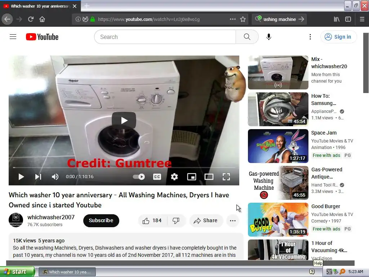Screen dimensions: 369x277
Task: Click the page vertical scrollbar
Action: (366, 63)
